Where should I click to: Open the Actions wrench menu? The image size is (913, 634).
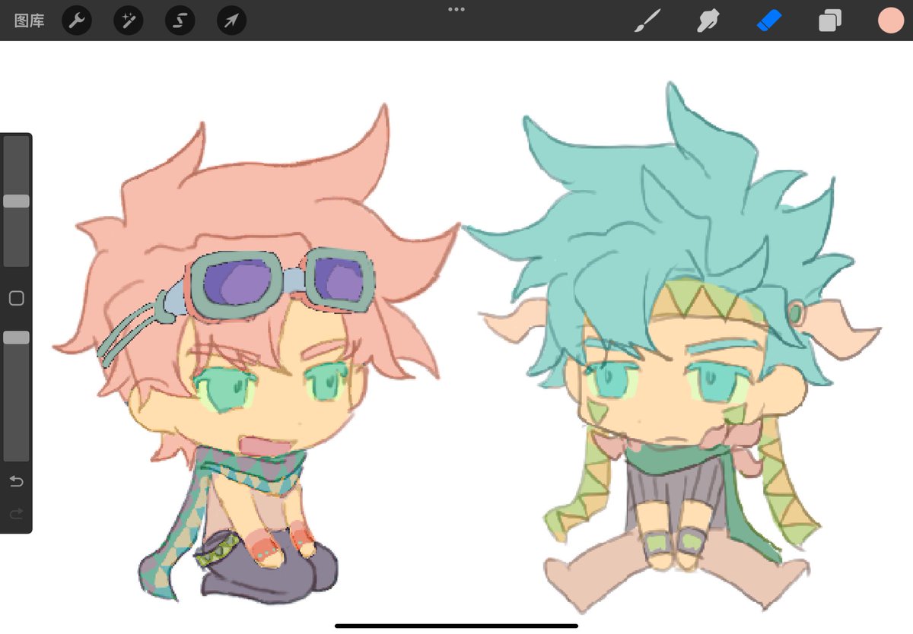pos(77,21)
